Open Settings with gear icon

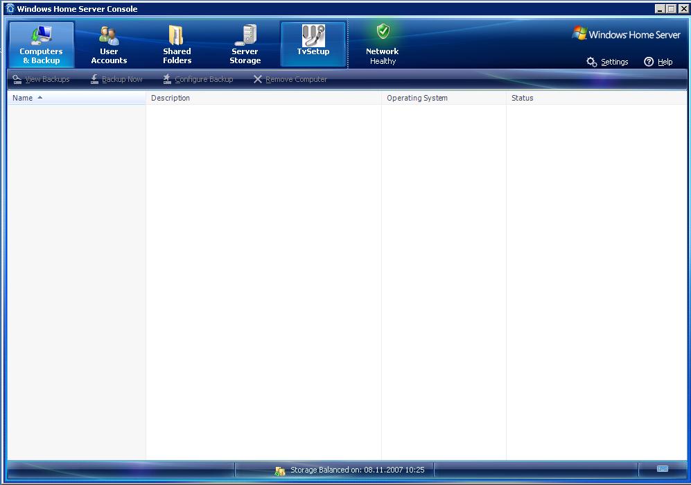[592, 62]
